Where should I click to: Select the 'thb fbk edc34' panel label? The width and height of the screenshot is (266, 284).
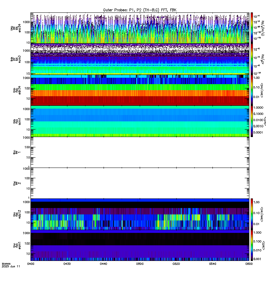click(17, 90)
